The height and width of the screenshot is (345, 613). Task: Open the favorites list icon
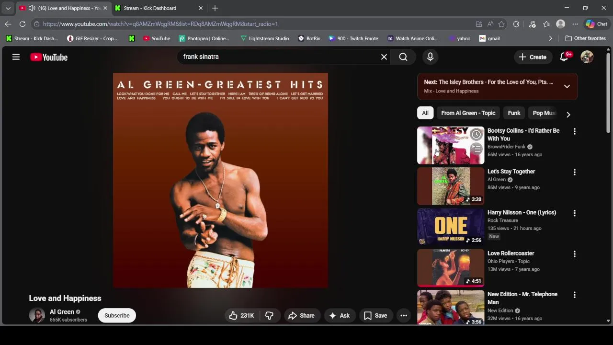546,24
